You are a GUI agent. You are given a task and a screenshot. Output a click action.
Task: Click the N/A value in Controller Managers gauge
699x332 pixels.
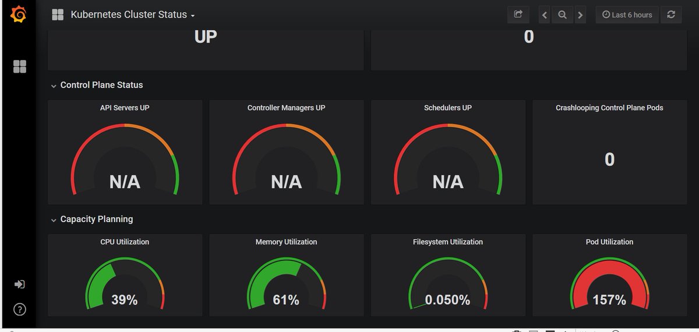pos(286,182)
